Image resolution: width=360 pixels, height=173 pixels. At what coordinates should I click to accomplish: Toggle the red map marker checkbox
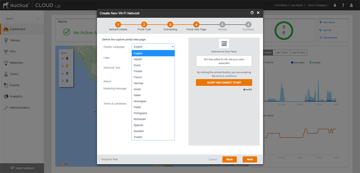point(63,58)
